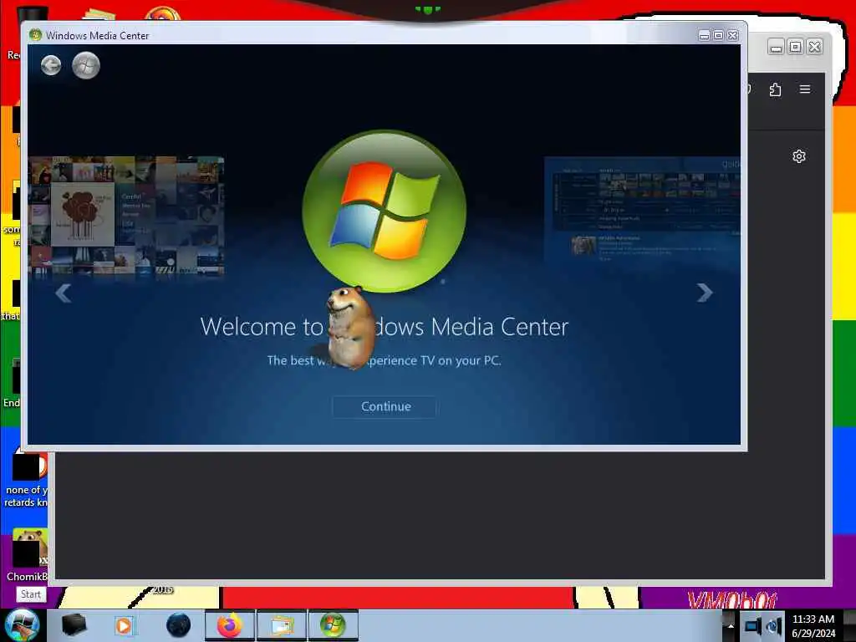Close the Windows Media Center window
Screen dimensions: 856x642
click(732, 35)
